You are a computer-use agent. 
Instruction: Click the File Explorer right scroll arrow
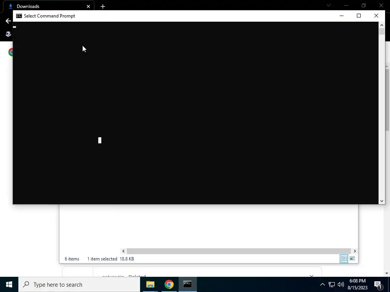click(x=355, y=251)
